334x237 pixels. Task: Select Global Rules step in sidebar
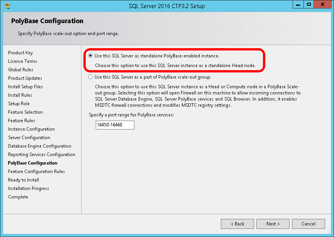click(21, 70)
